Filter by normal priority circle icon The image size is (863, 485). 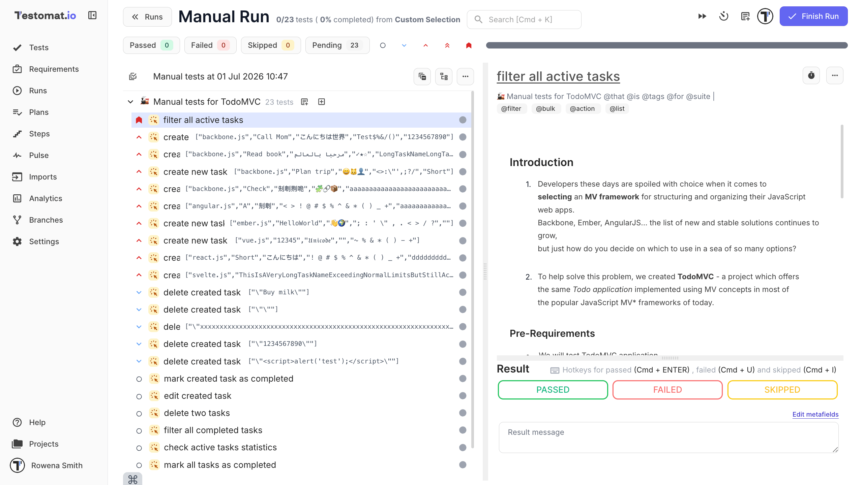pos(383,45)
